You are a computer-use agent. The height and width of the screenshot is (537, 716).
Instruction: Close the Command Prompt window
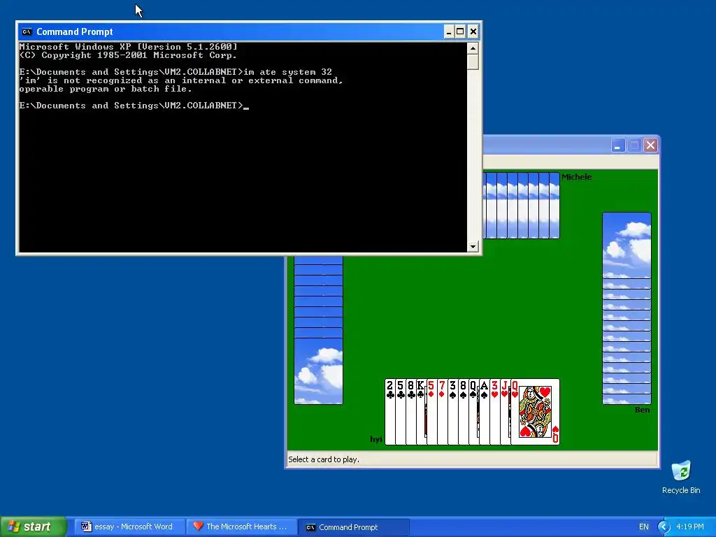[473, 31]
